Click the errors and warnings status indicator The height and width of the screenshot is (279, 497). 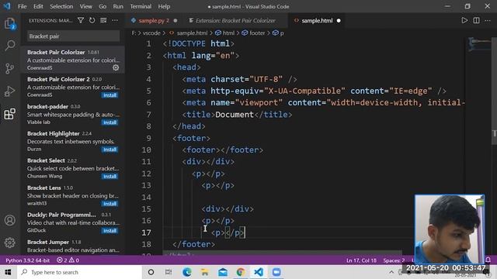coord(68,260)
